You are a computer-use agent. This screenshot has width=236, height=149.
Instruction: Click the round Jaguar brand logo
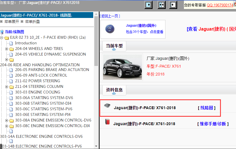point(110,29)
